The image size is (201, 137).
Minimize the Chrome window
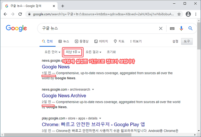point(174,3)
